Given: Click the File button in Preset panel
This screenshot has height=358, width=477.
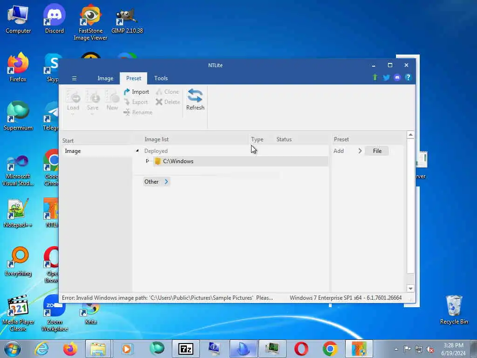Looking at the screenshot, I should click(377, 151).
